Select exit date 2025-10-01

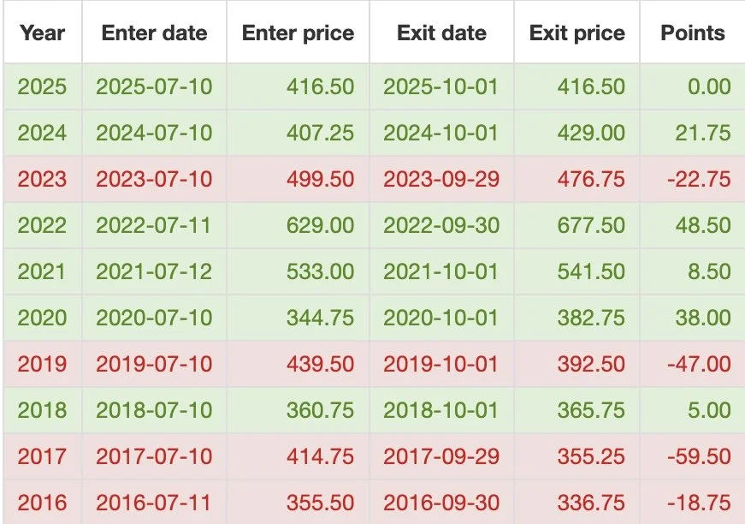(440, 86)
